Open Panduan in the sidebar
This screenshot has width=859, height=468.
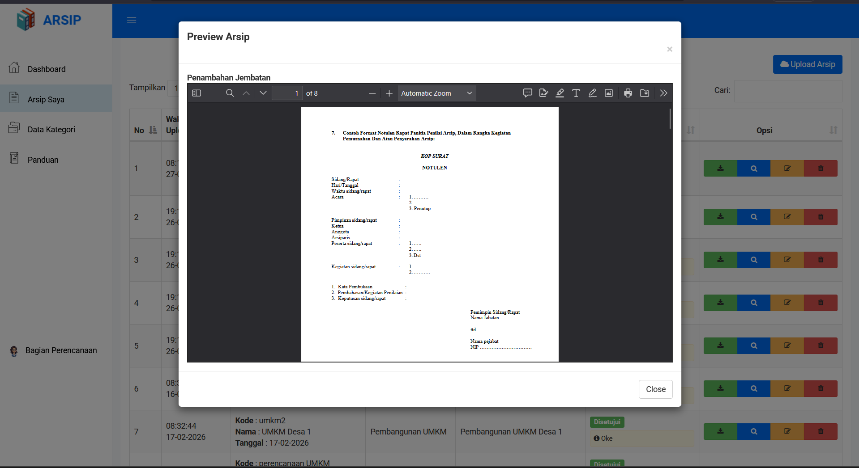[56, 159]
